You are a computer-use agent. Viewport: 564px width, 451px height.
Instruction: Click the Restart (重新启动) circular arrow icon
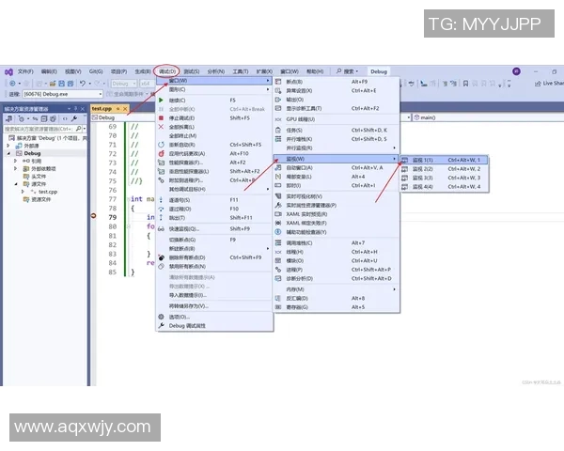[161, 145]
